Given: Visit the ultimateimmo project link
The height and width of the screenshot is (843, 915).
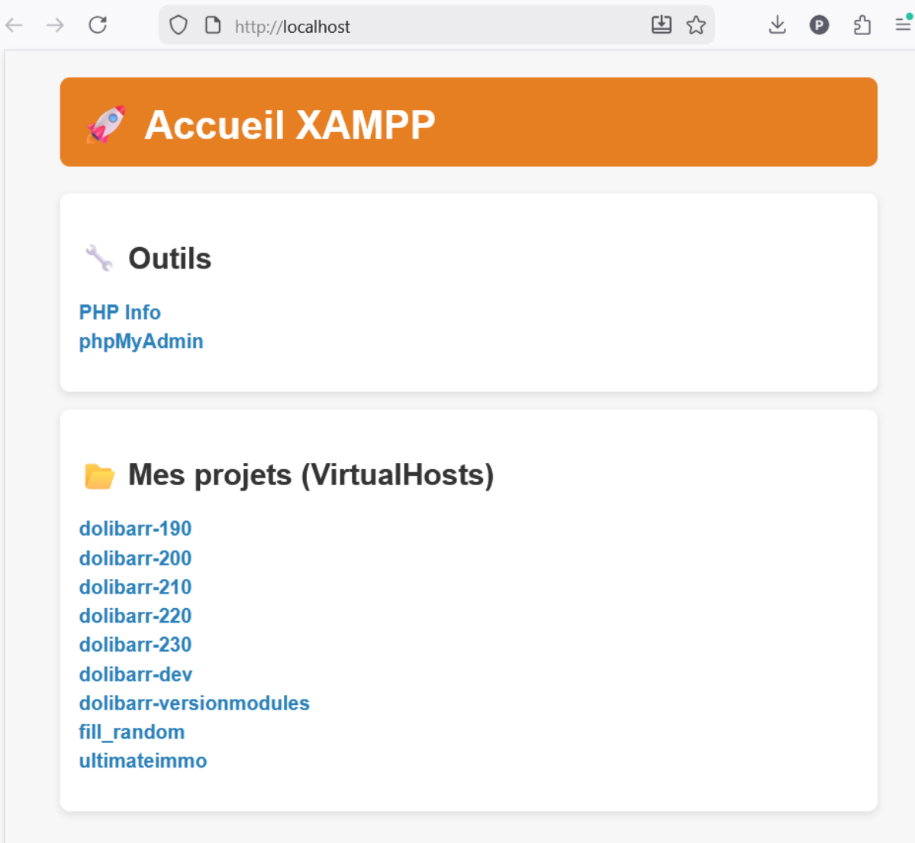Looking at the screenshot, I should 143,761.
